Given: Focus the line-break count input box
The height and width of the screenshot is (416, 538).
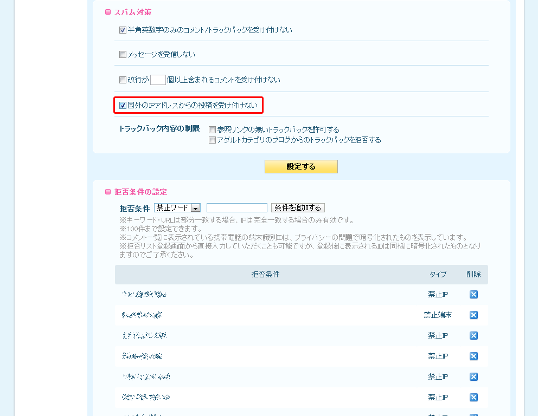Looking at the screenshot, I should tap(158, 80).
